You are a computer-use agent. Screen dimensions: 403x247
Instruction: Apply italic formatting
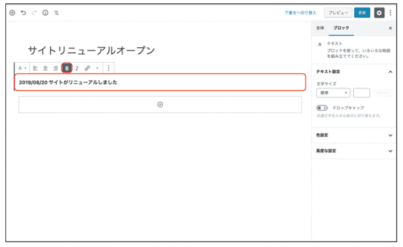pyautogui.click(x=77, y=68)
